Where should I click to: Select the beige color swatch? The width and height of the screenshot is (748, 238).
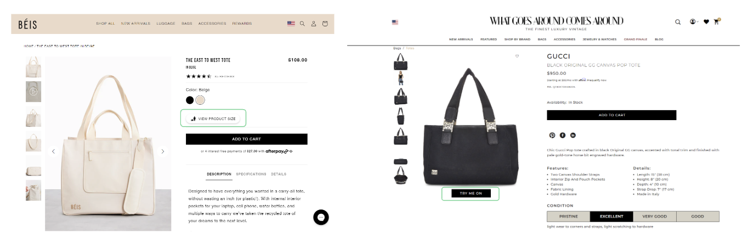(200, 100)
